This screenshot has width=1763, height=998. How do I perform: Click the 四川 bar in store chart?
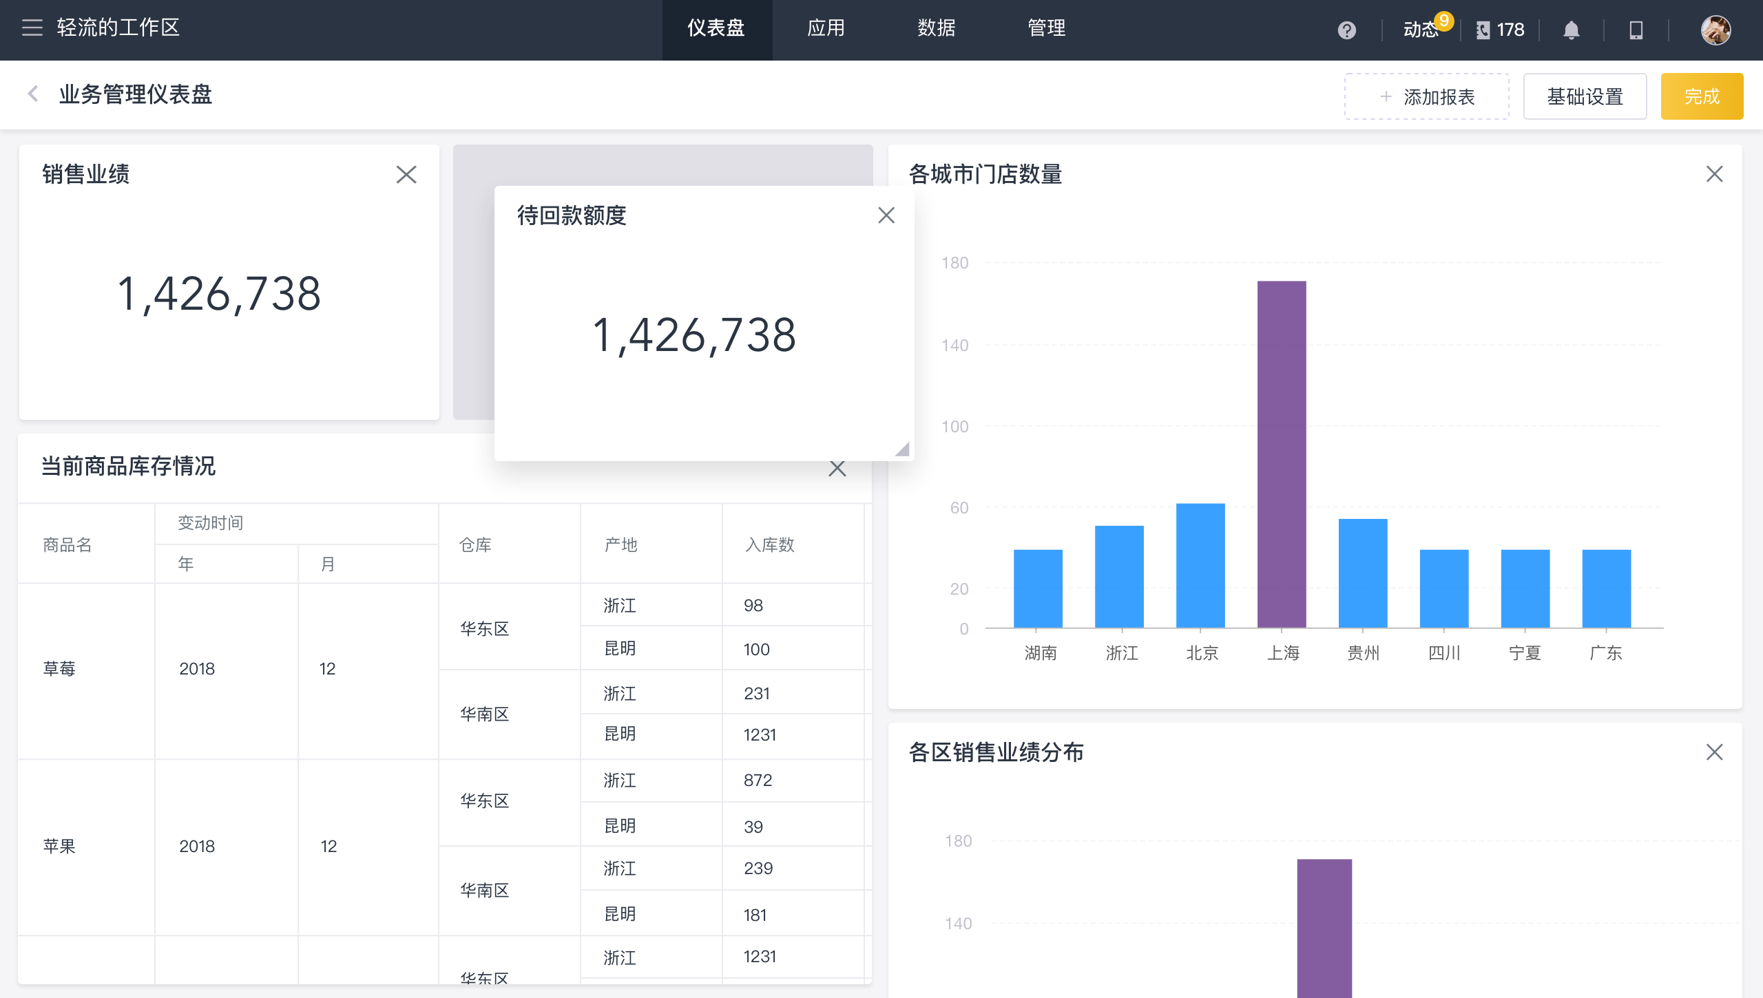pos(1444,588)
